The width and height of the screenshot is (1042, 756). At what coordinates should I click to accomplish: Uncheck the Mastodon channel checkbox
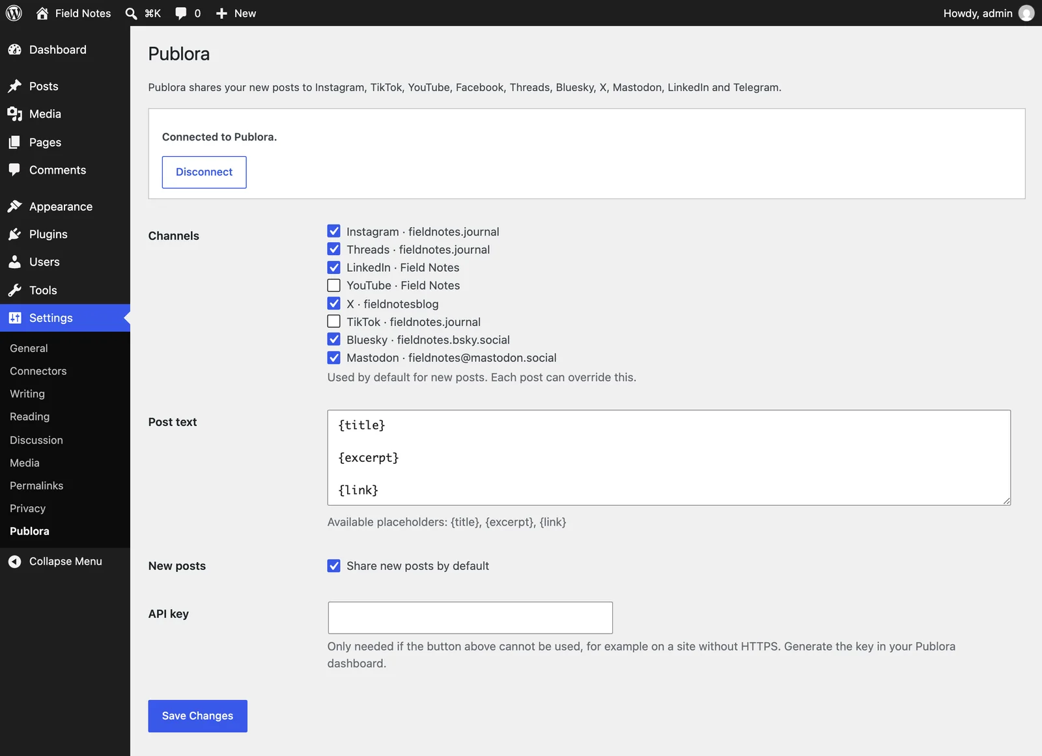click(334, 357)
